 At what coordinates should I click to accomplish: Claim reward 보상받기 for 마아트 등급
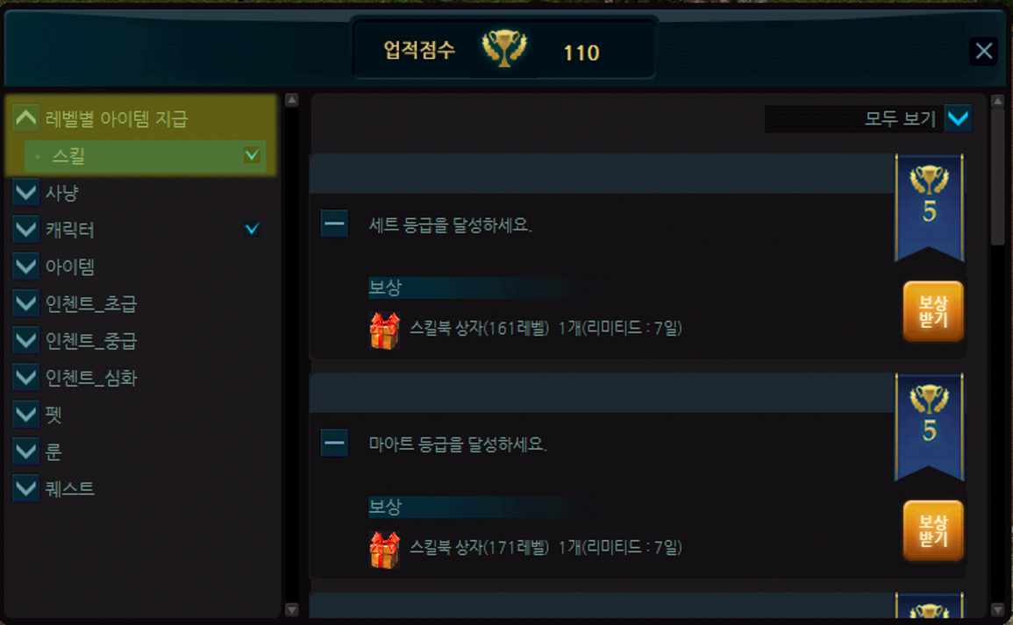click(x=933, y=530)
